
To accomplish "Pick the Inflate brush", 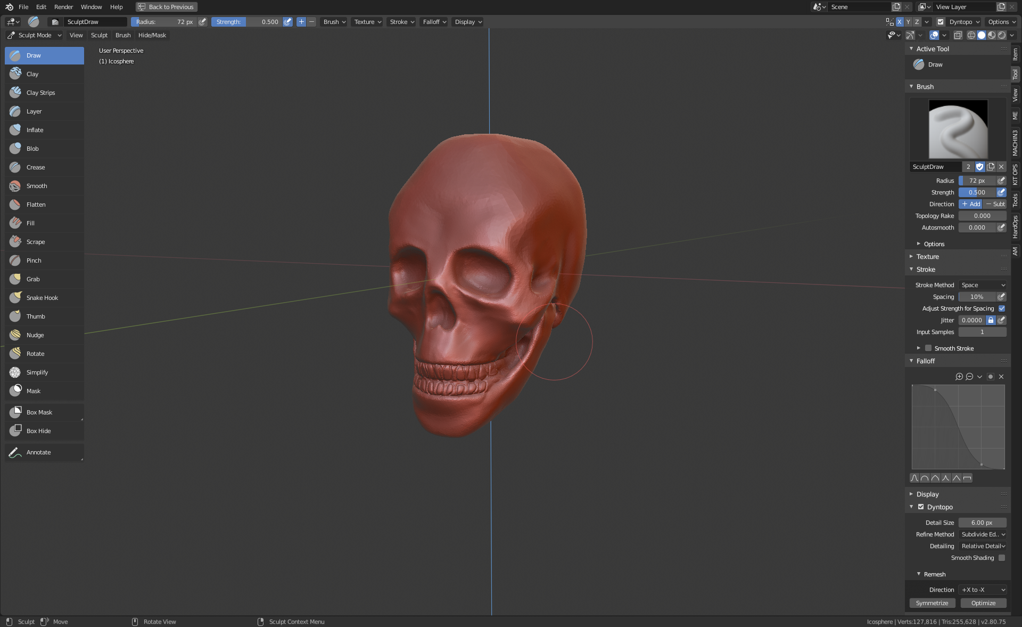I will click(x=35, y=130).
